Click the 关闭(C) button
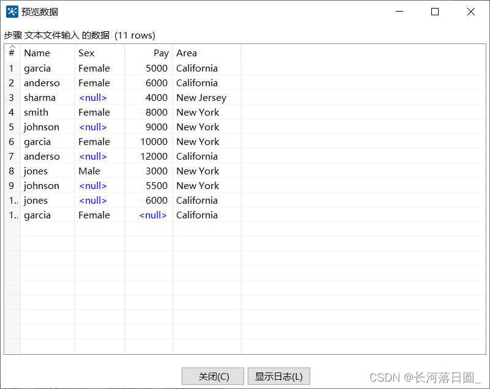 tap(213, 376)
